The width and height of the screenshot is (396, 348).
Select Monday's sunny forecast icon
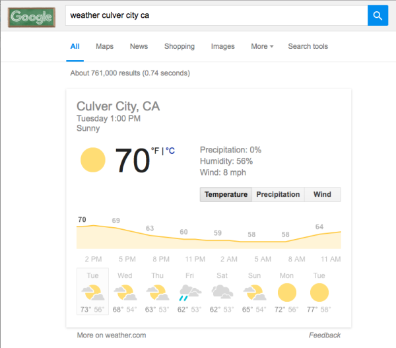[x=287, y=293]
